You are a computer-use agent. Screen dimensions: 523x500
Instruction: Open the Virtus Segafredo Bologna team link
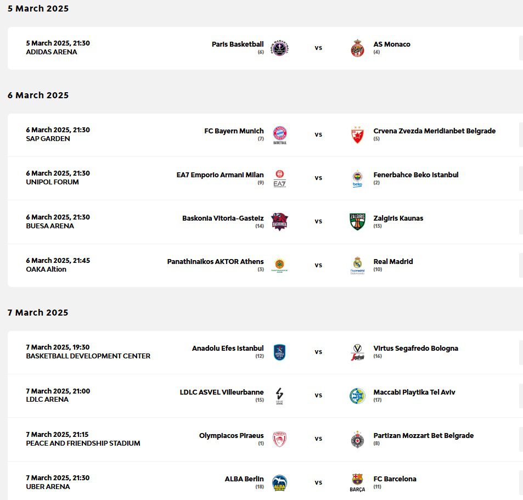coord(415,349)
